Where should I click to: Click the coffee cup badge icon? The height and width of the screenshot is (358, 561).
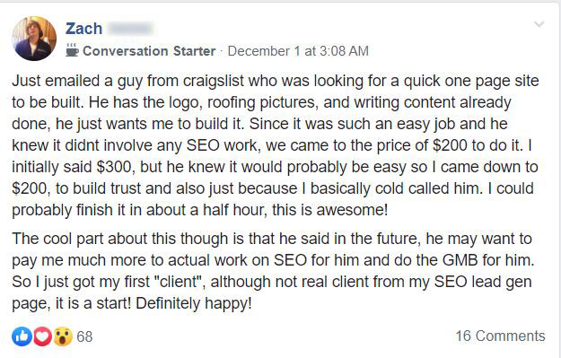point(72,50)
